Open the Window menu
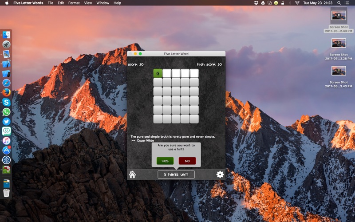 [103, 3]
